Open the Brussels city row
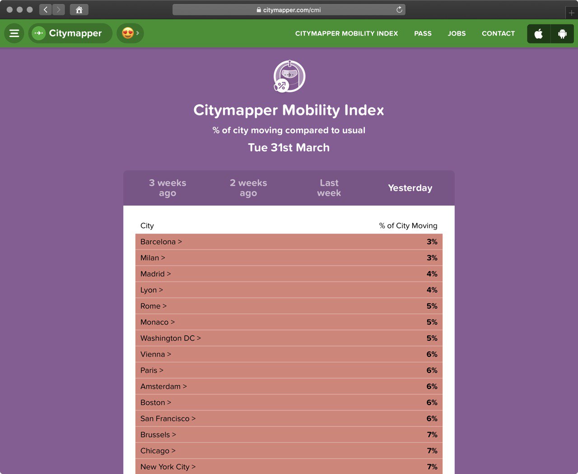This screenshot has width=578, height=474. pyautogui.click(x=289, y=435)
